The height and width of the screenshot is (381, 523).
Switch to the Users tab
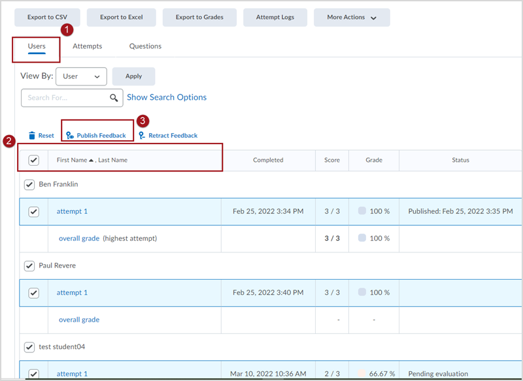[x=37, y=46]
